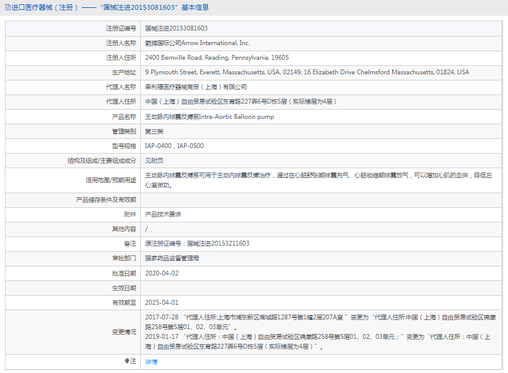Select the page title "国械注进20153081603" 基本信息
The width and height of the screenshot is (508, 373).
click(x=154, y=7)
